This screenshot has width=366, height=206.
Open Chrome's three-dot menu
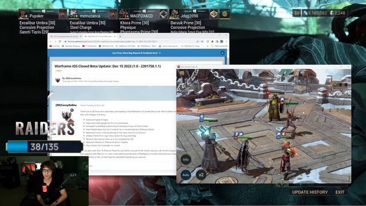click(226, 42)
